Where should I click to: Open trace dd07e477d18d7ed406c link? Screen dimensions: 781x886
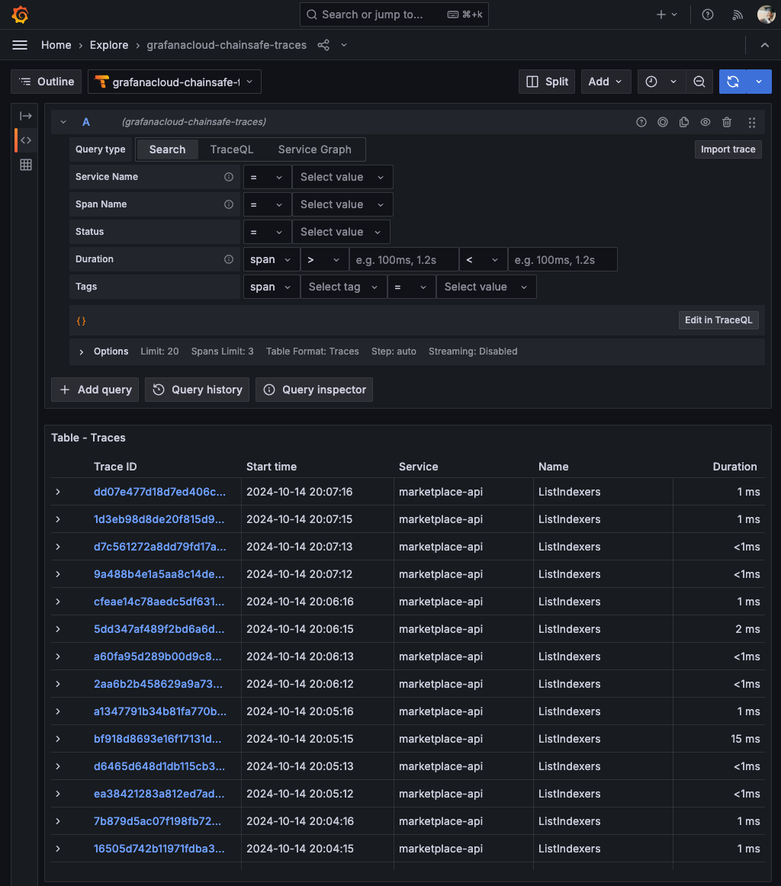[159, 492]
